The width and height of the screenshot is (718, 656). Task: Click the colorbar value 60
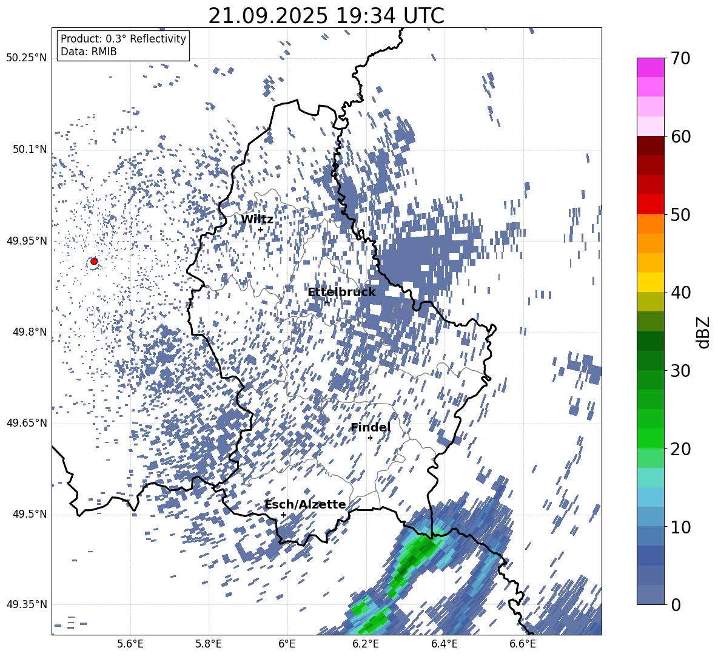click(x=680, y=137)
